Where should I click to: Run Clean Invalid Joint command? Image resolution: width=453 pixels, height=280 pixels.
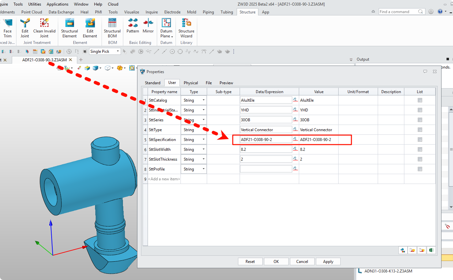pyautogui.click(x=44, y=28)
